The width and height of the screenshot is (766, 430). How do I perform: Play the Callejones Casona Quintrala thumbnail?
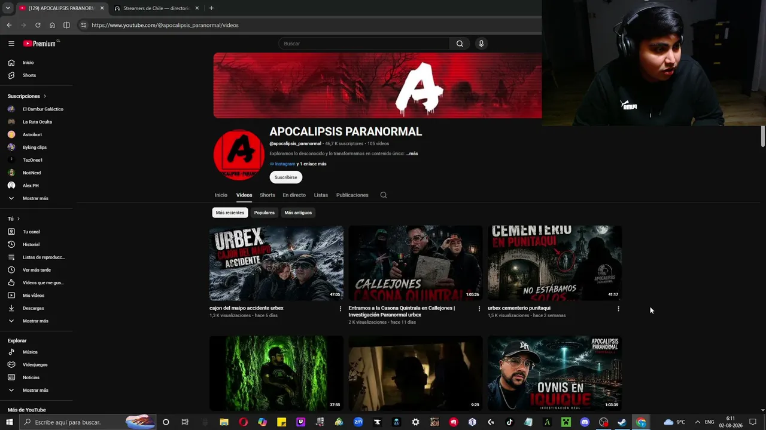click(x=415, y=263)
